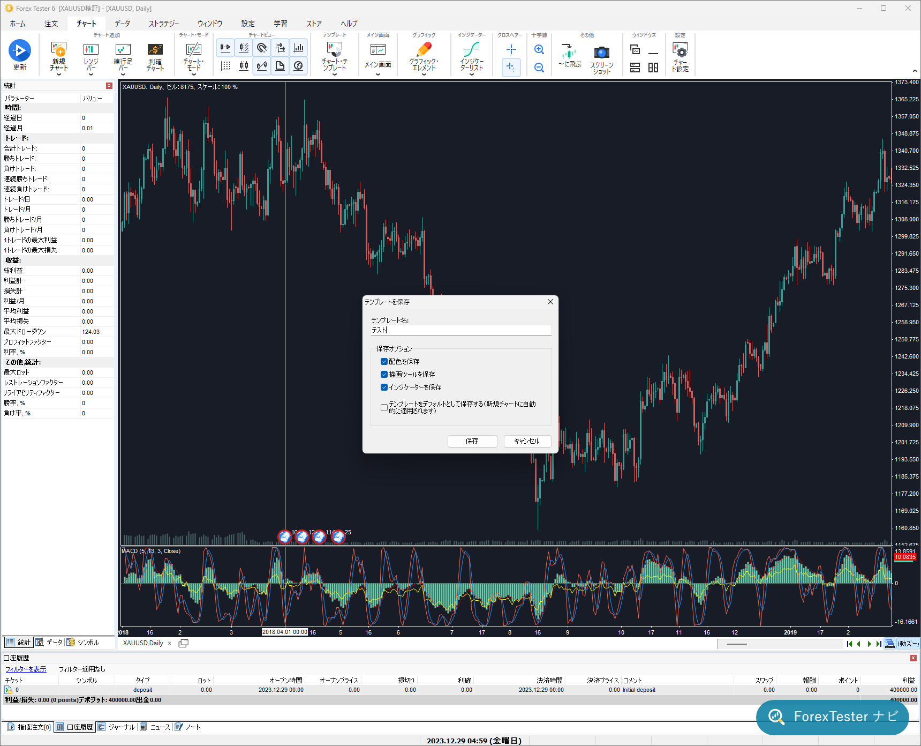Viewport: 921px width, 746px height.
Task: Click the zoom in magnifier icon
Action: pyautogui.click(x=539, y=49)
